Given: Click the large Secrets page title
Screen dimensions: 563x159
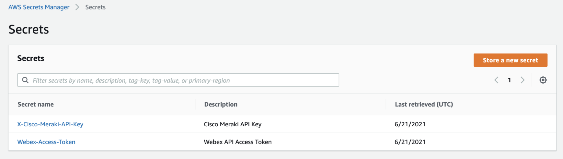Looking at the screenshot, I should (x=29, y=29).
